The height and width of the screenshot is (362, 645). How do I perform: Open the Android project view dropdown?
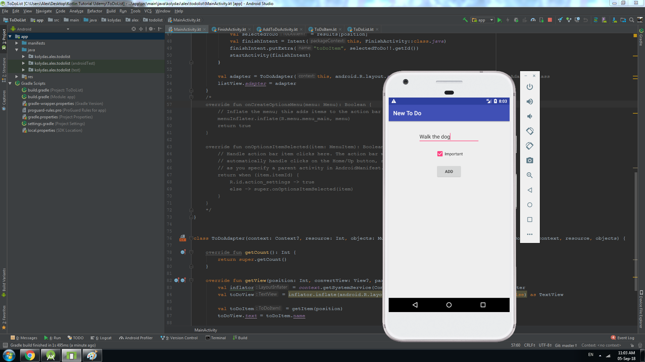pyautogui.click(x=40, y=29)
